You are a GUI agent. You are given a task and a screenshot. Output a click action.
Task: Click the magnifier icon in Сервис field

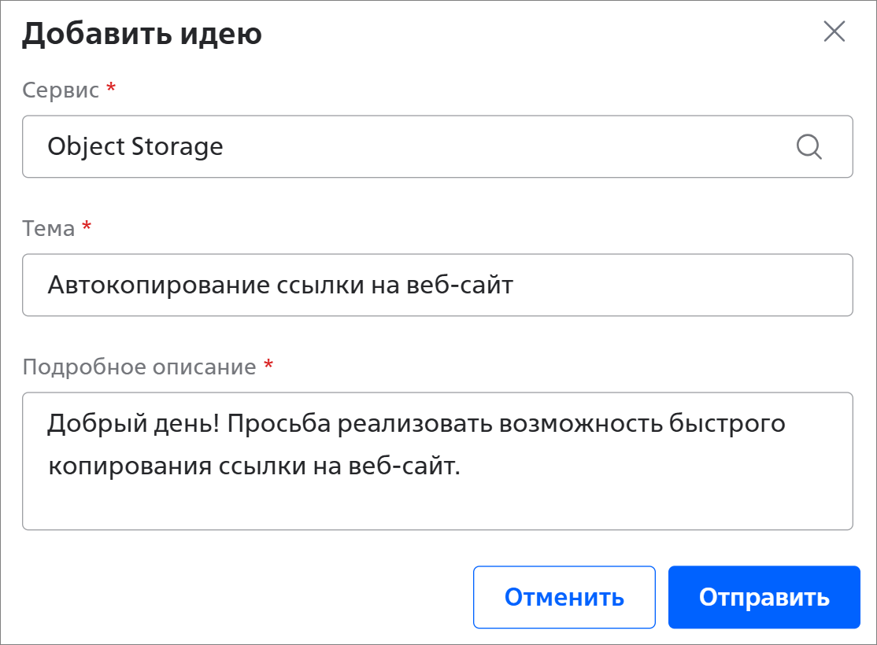point(809,147)
